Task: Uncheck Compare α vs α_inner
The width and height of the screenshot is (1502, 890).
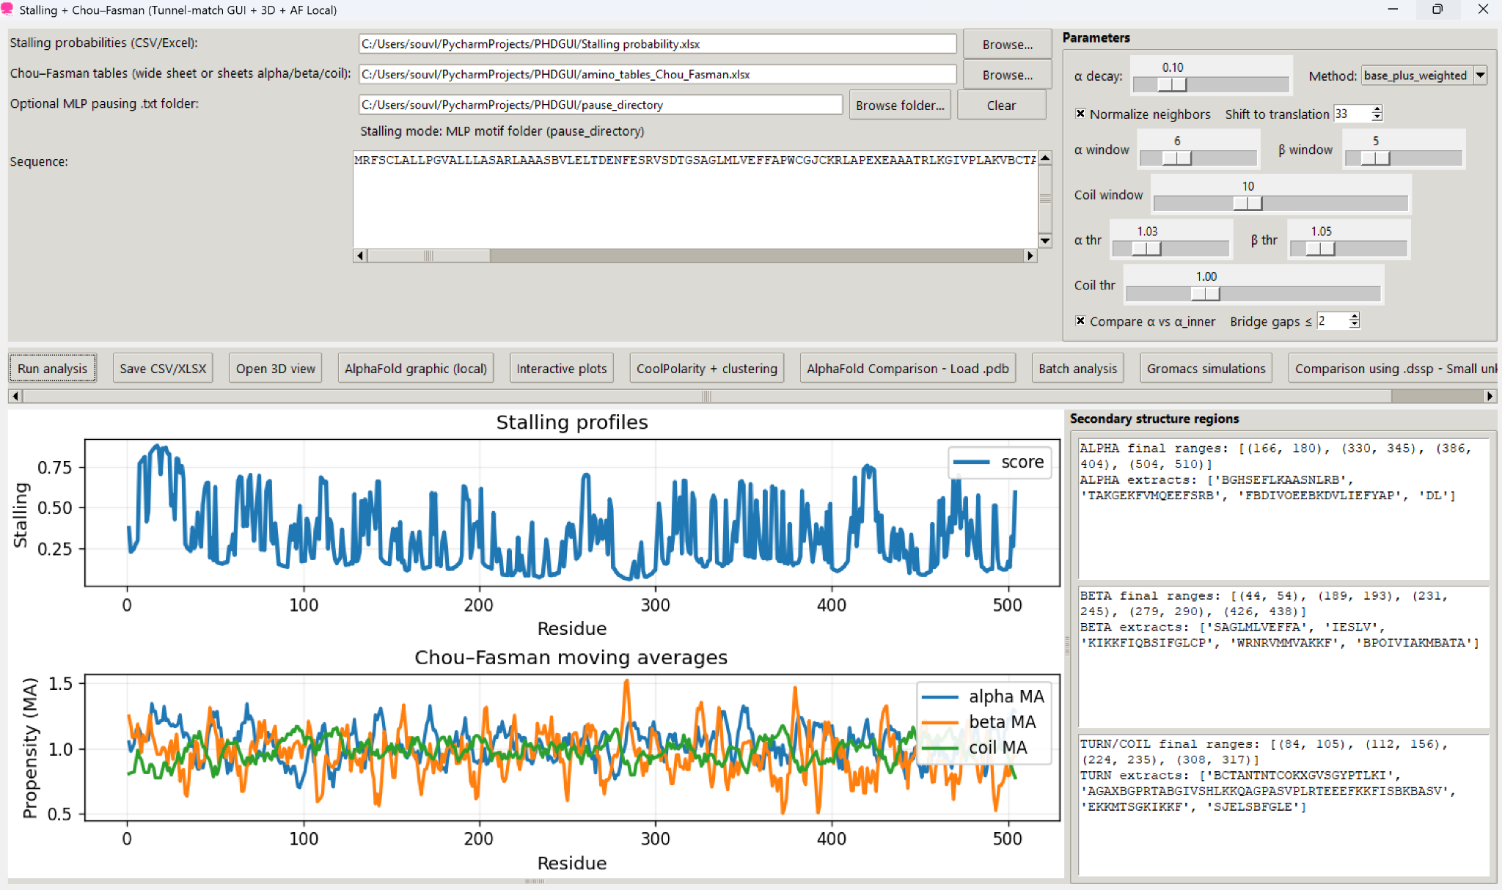Action: pos(1080,321)
